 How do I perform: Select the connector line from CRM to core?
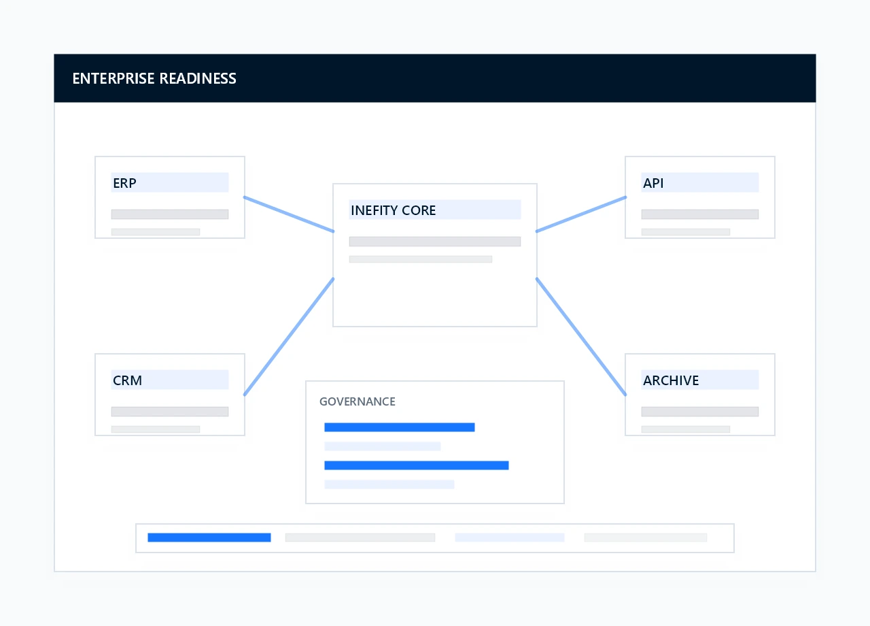coord(289,336)
